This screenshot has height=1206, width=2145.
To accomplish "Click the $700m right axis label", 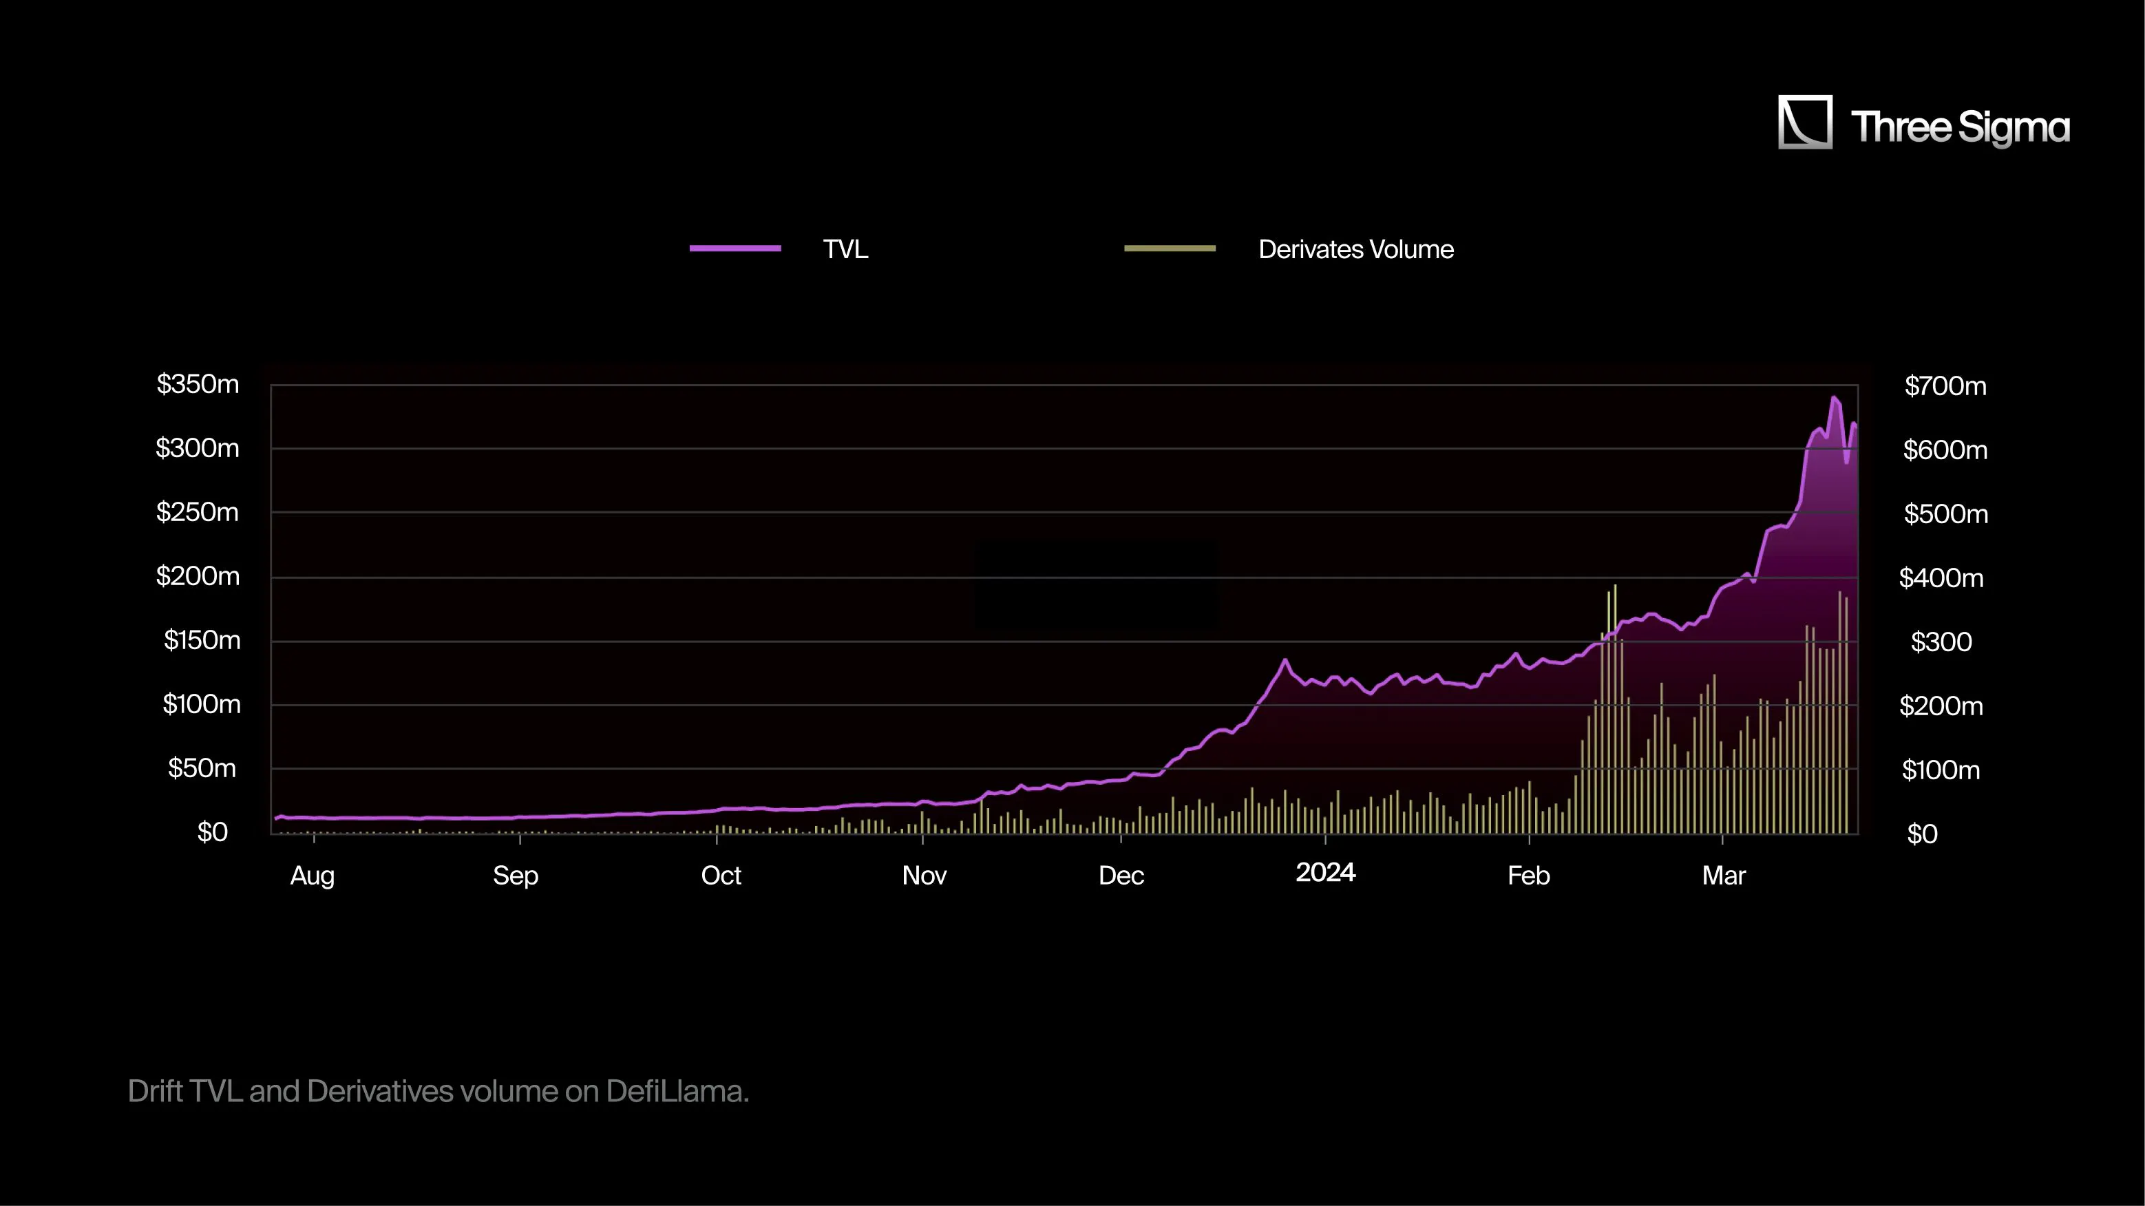I will click(x=1945, y=385).
